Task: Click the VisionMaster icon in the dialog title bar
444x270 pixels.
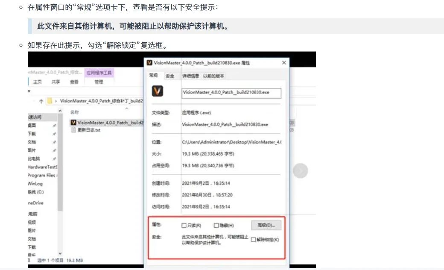Action: tap(149, 63)
